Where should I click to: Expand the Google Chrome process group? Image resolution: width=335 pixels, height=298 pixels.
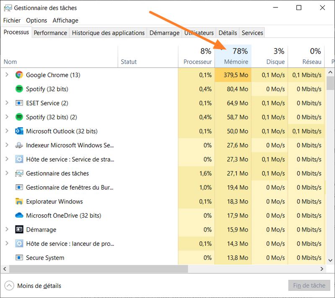[x=7, y=75]
